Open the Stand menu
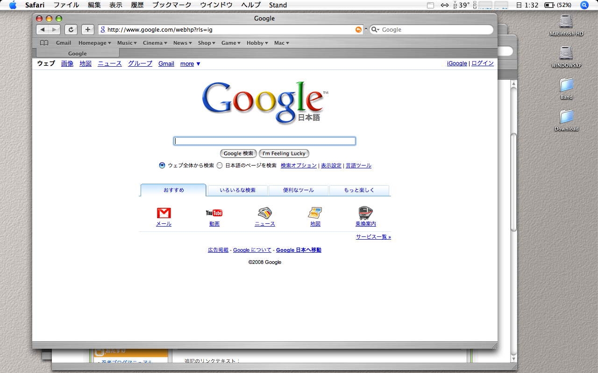598x373 pixels. [278, 5]
